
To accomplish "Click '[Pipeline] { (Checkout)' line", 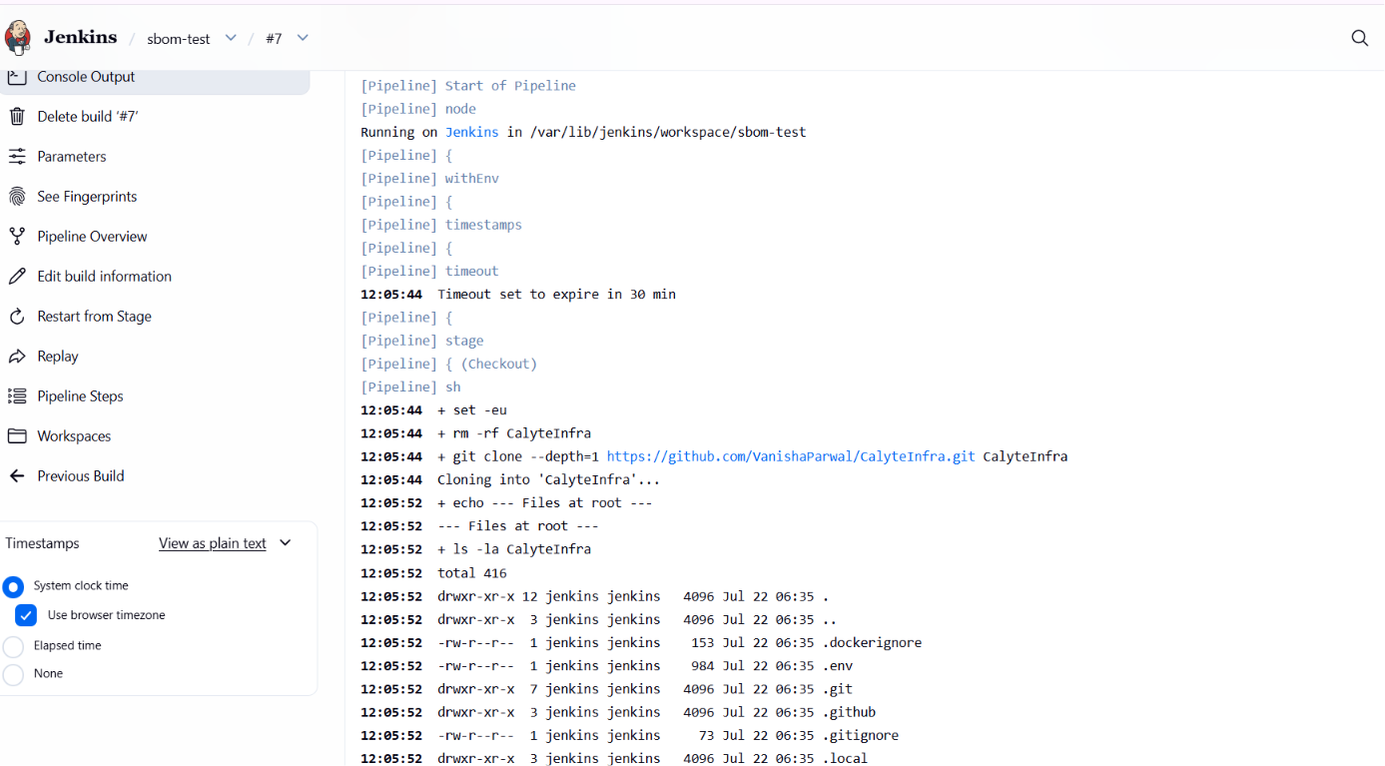I will (449, 364).
